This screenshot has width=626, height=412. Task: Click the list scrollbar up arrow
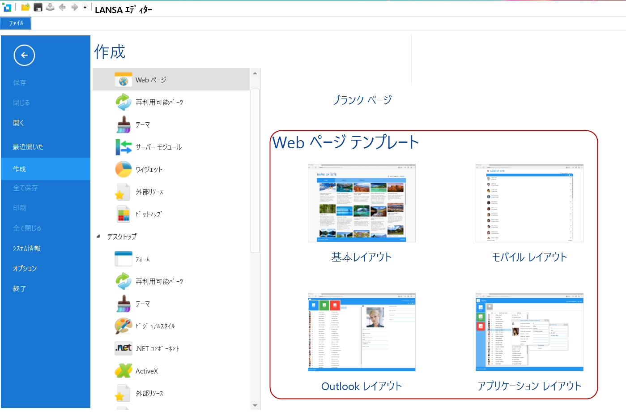pyautogui.click(x=255, y=73)
